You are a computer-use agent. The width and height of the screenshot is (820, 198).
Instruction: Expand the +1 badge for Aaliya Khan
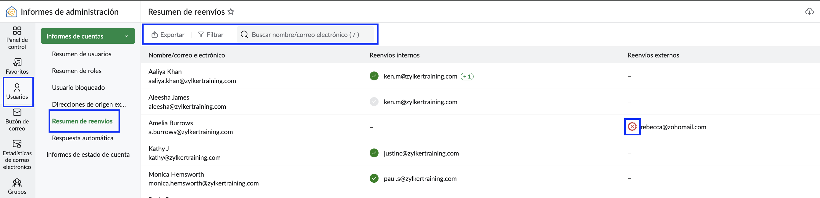point(467,76)
